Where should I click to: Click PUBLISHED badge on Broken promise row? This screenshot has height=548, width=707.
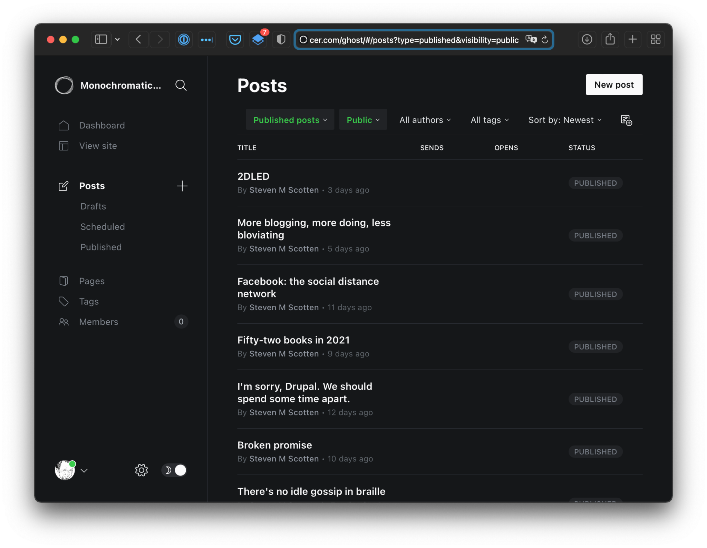pos(595,451)
